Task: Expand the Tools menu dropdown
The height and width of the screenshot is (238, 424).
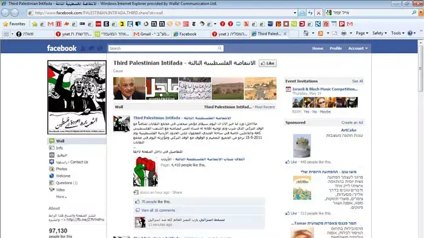Action: point(397,33)
